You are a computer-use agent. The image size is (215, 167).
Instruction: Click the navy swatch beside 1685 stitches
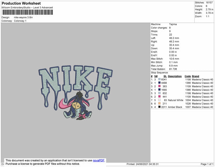[x=159, y=90]
